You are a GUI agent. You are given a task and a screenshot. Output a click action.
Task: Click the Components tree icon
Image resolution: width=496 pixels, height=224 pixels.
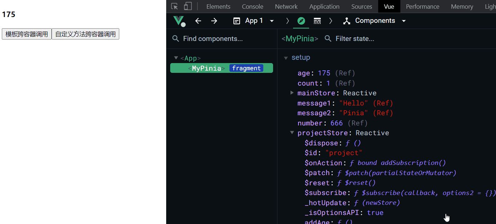pyautogui.click(x=347, y=21)
